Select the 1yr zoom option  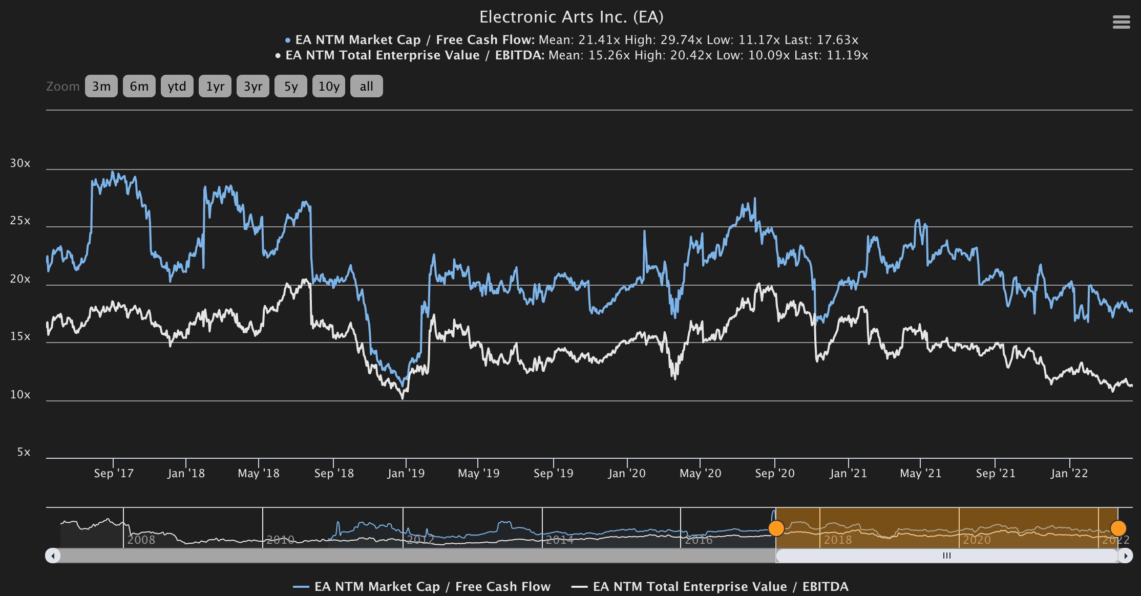[x=215, y=86]
